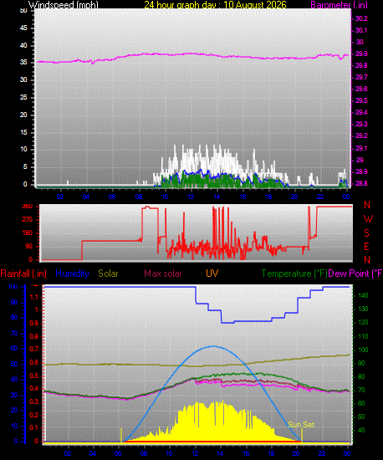Click the 'S' compass direction label

[x=366, y=233]
